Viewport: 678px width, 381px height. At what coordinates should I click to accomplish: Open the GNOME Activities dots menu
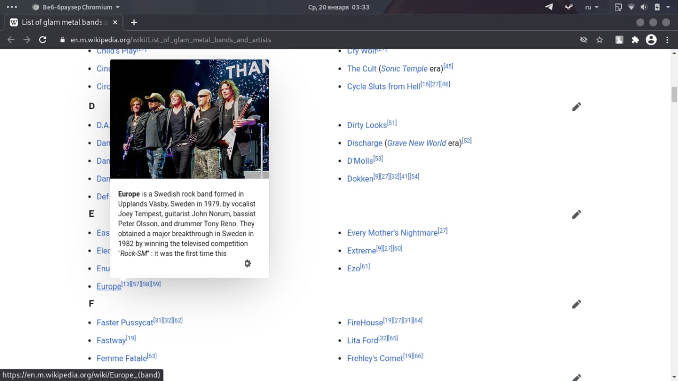(x=12, y=7)
